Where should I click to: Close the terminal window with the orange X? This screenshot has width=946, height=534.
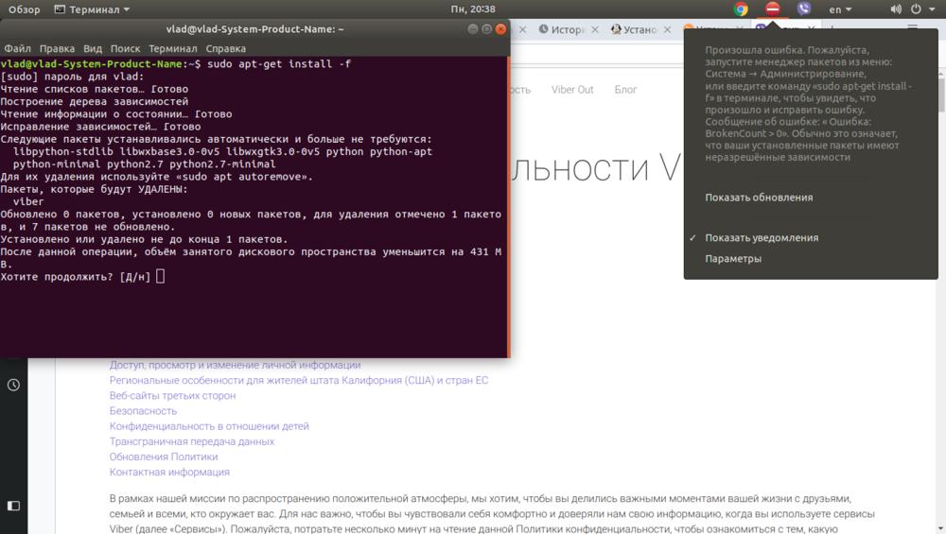500,29
